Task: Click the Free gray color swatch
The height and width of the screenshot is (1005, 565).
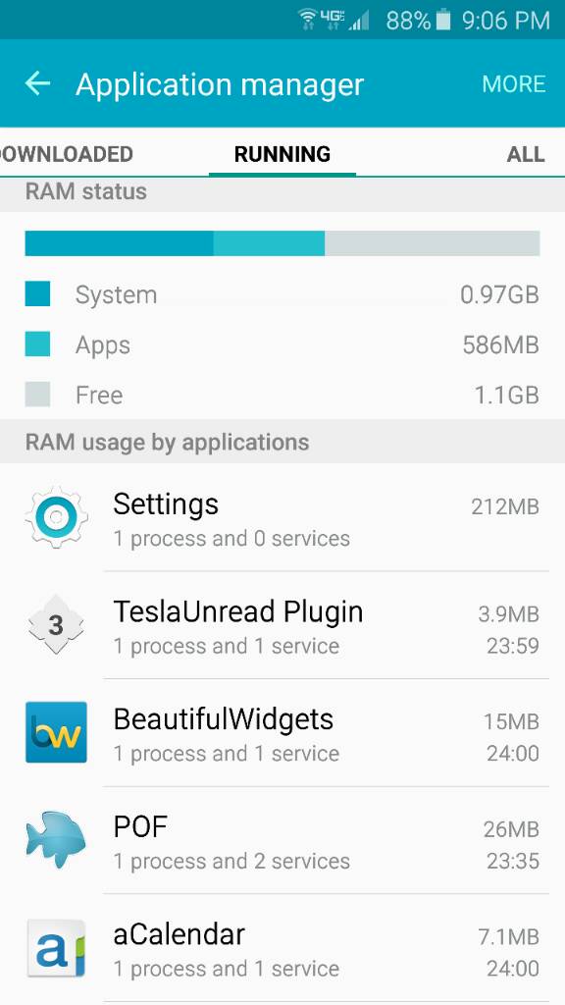Action: click(37, 395)
